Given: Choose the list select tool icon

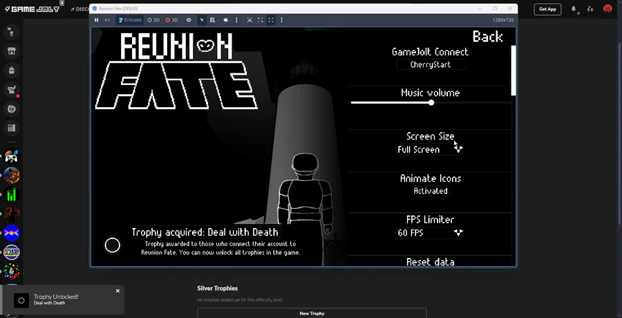Looking at the screenshot, I should click(x=213, y=20).
